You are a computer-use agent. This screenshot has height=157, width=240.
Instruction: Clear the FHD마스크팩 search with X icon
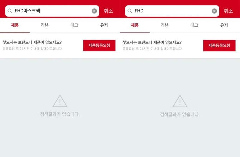pos(94,11)
